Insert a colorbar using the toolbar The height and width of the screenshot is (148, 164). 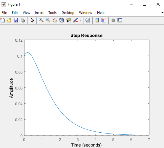pos(97,20)
